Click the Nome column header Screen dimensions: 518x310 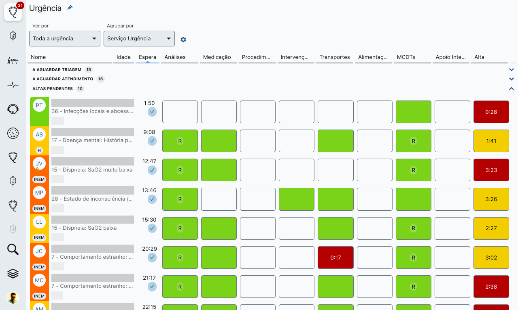point(38,57)
